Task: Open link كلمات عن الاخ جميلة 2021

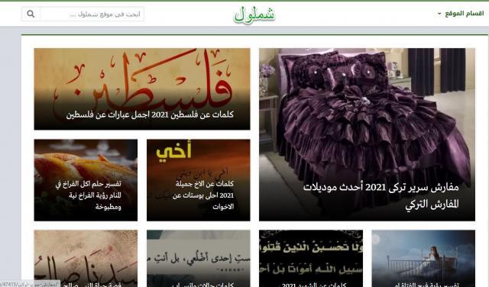Action: tap(203, 195)
